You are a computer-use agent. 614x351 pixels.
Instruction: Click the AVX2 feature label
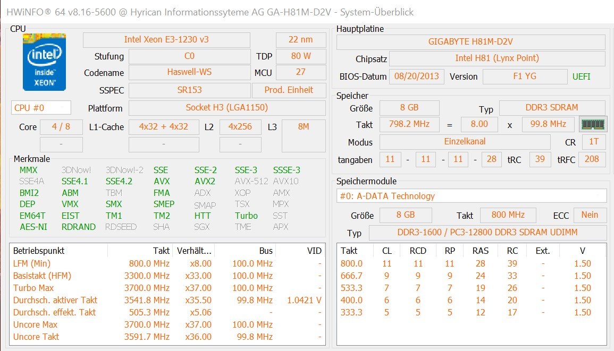(x=205, y=181)
